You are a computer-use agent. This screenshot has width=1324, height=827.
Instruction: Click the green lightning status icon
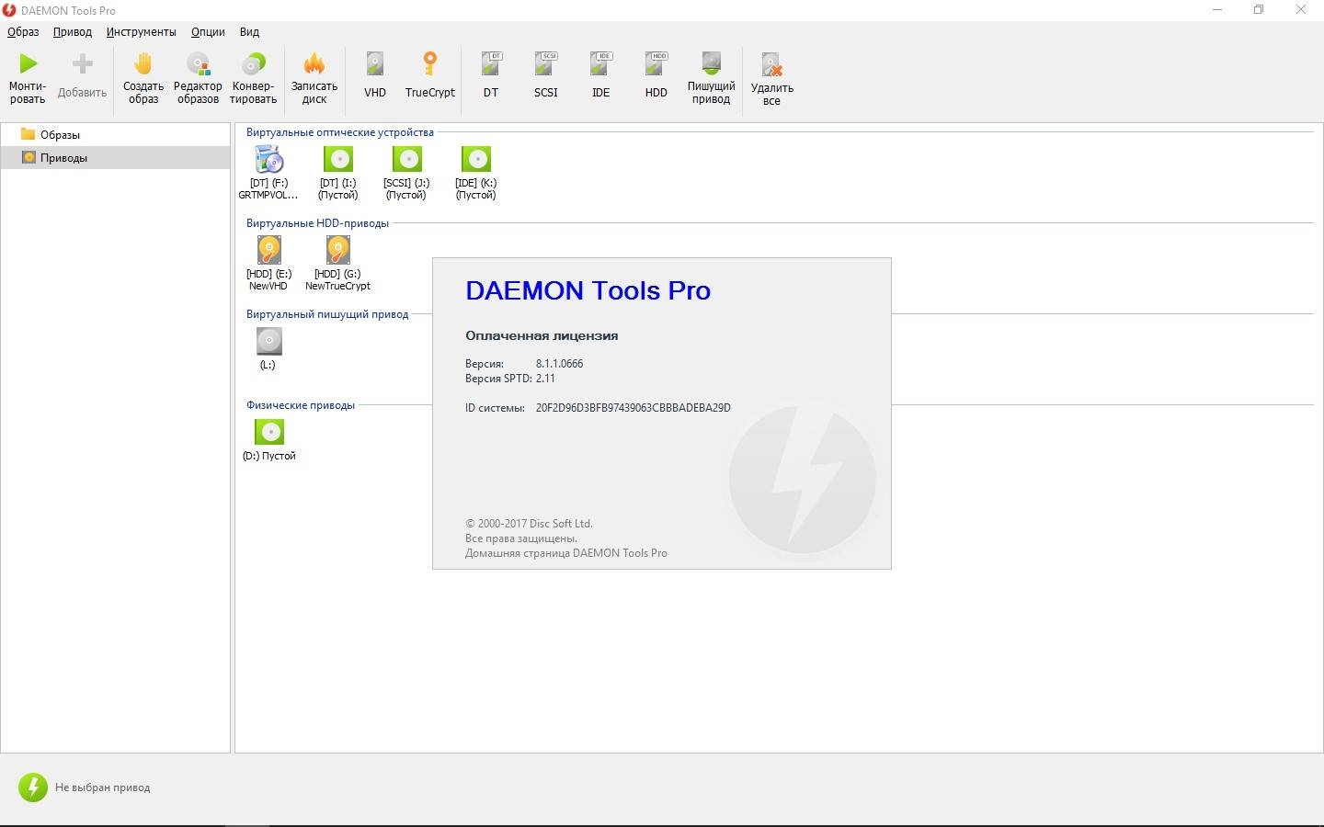(x=33, y=787)
